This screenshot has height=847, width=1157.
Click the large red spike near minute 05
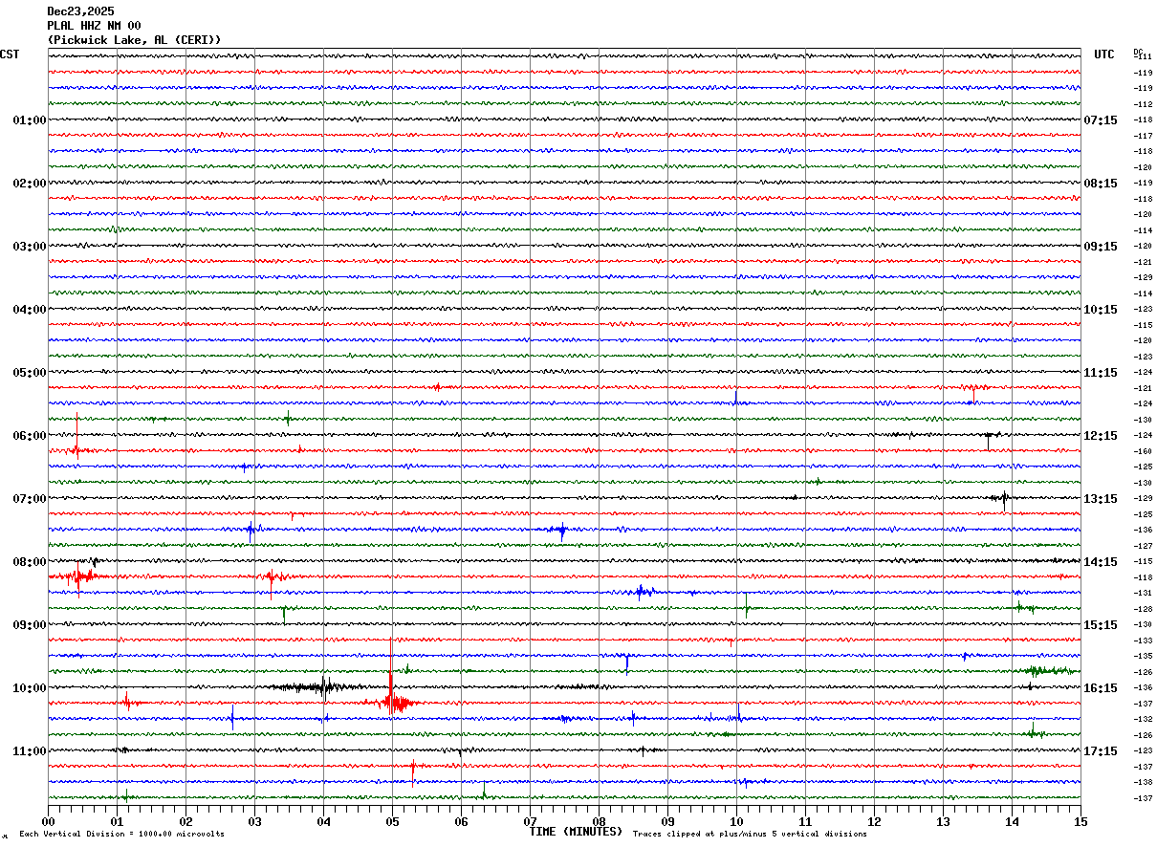tap(391, 679)
